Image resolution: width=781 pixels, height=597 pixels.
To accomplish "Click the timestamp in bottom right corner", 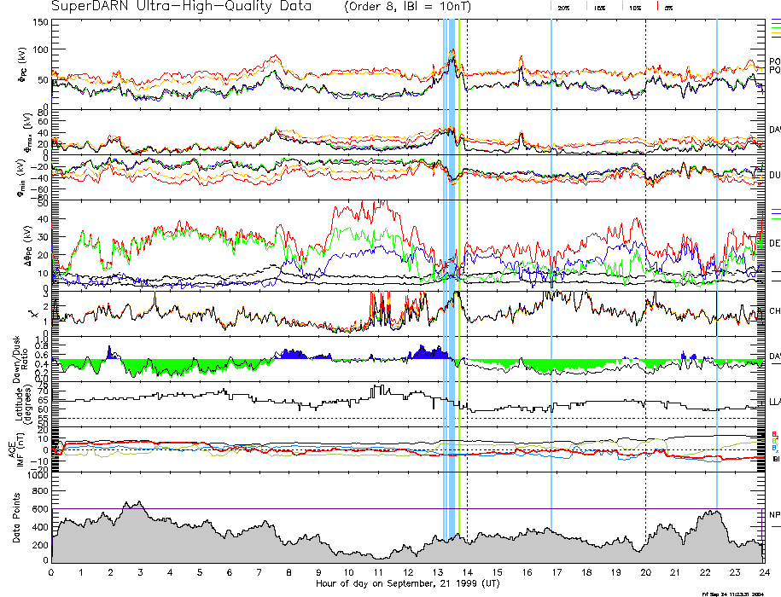I will (732, 593).
